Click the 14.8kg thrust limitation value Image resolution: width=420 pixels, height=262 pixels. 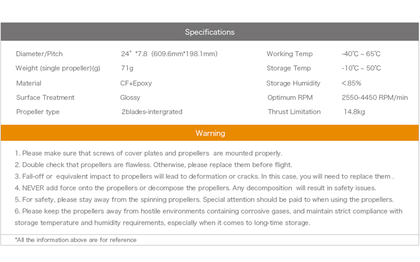pyautogui.click(x=356, y=112)
